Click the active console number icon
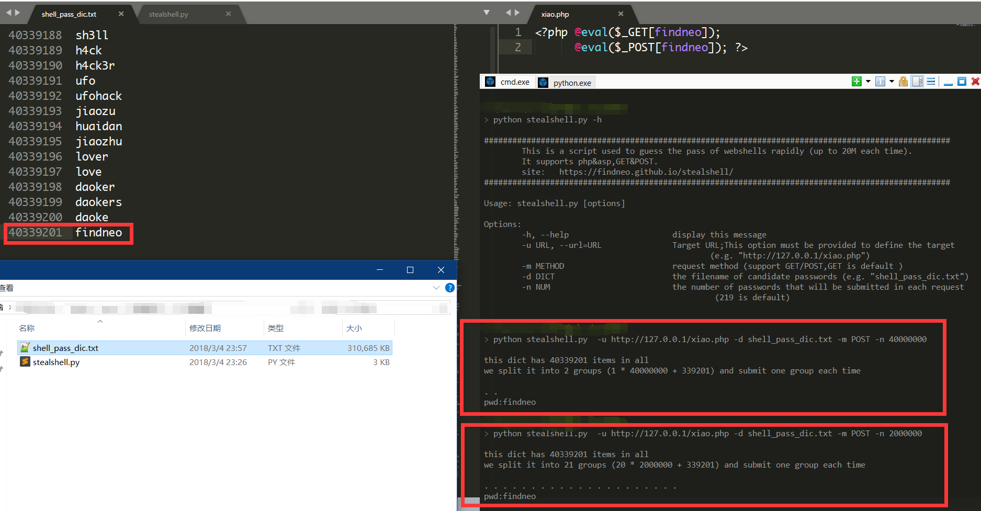 pos(881,82)
